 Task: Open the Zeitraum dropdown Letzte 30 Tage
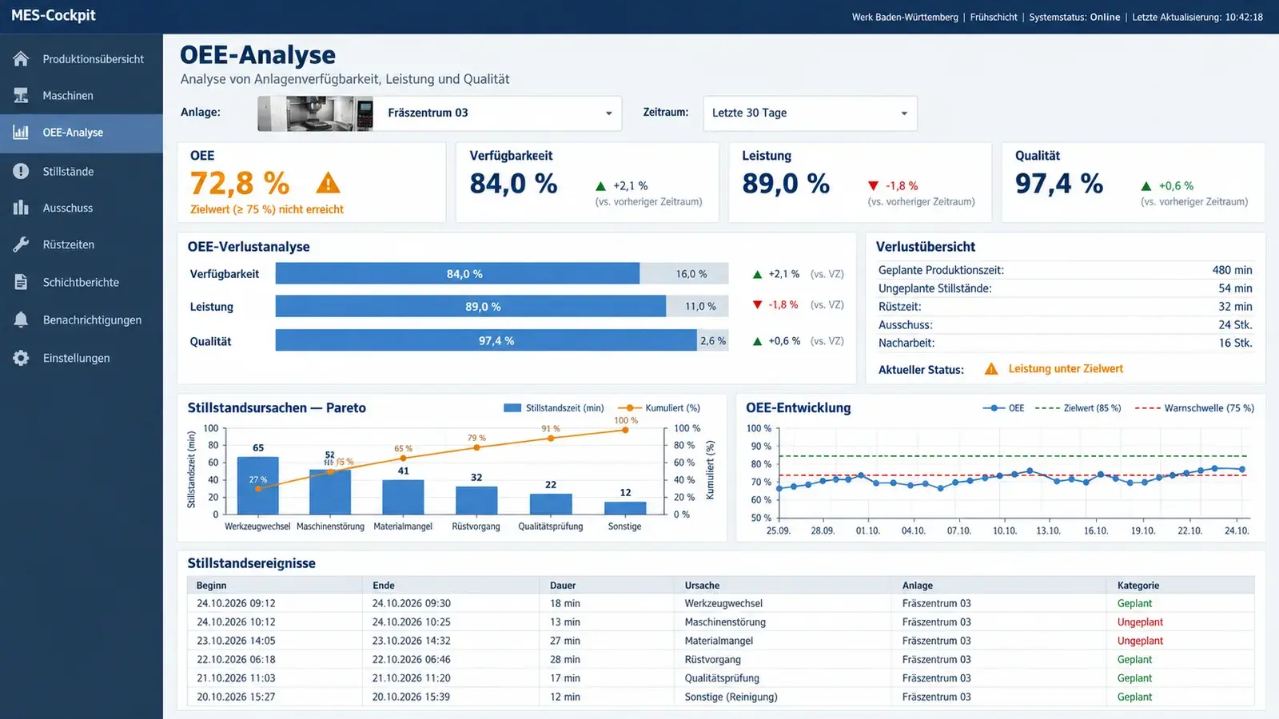[810, 113]
